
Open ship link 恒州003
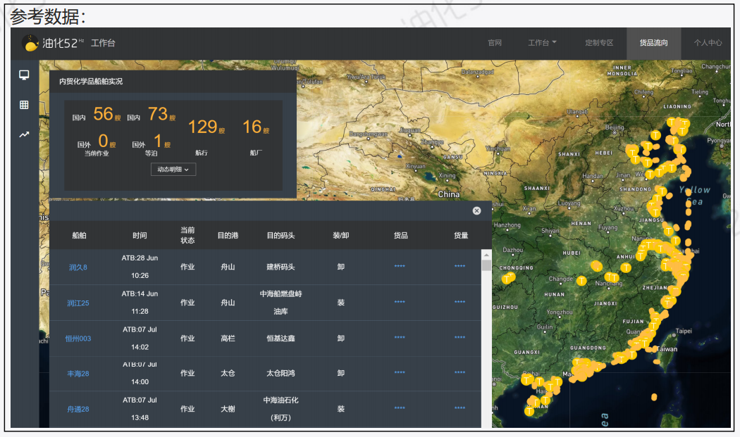[78, 338]
